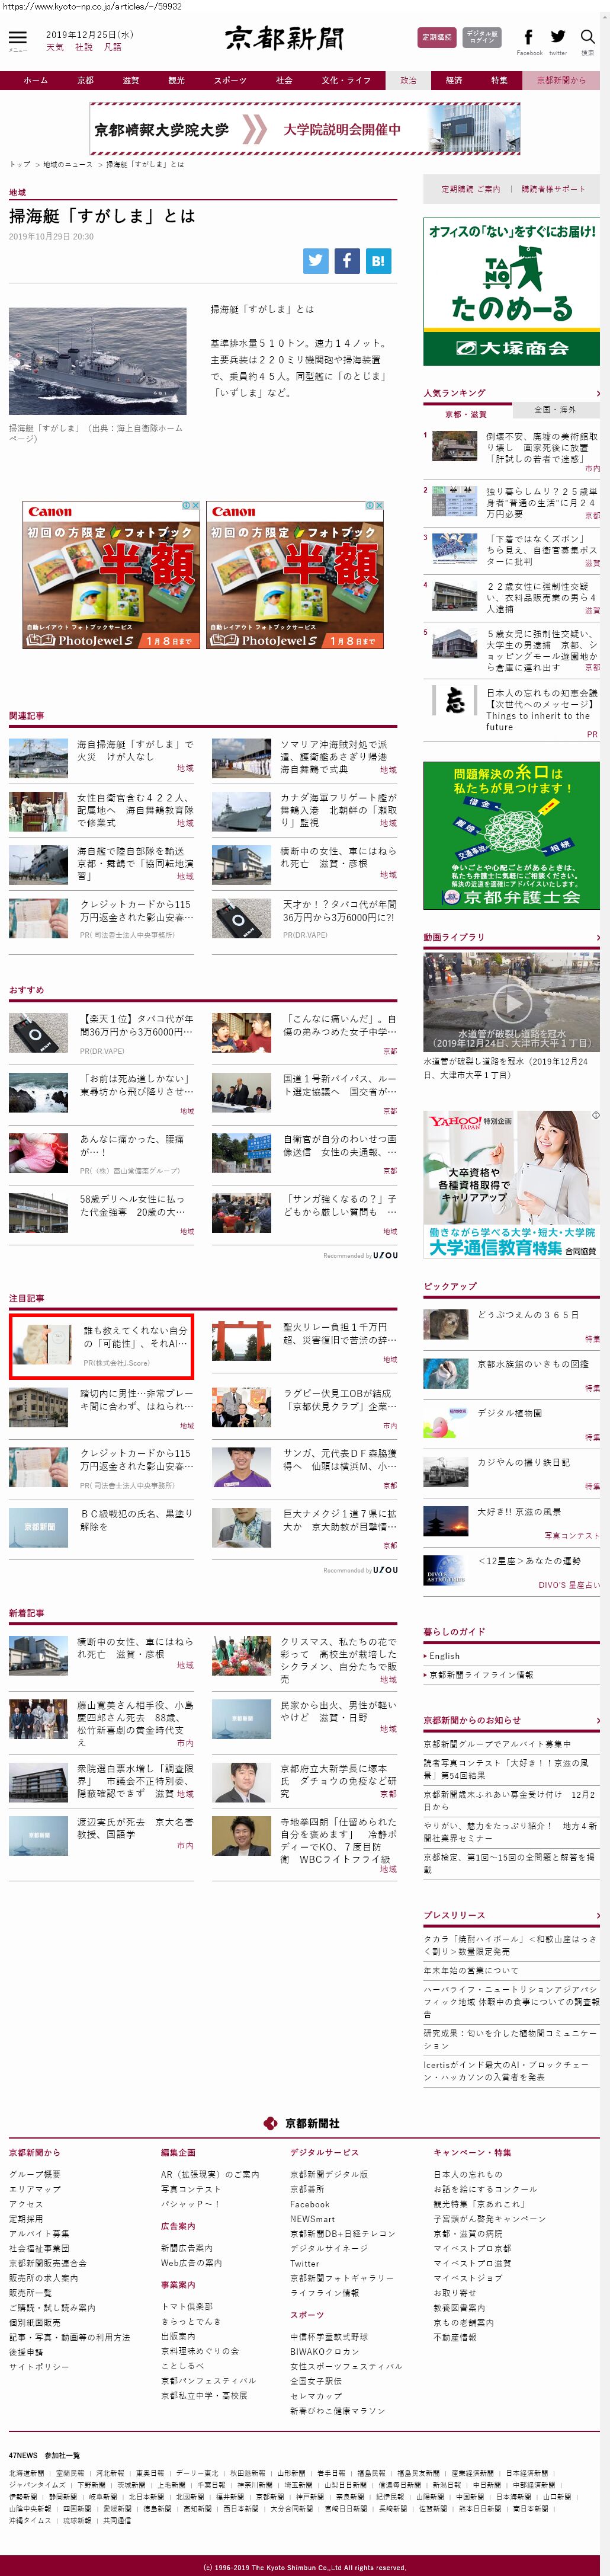Open English link in 暮らしのガイド
Image resolution: width=610 pixels, height=2576 pixels.
(x=444, y=1656)
